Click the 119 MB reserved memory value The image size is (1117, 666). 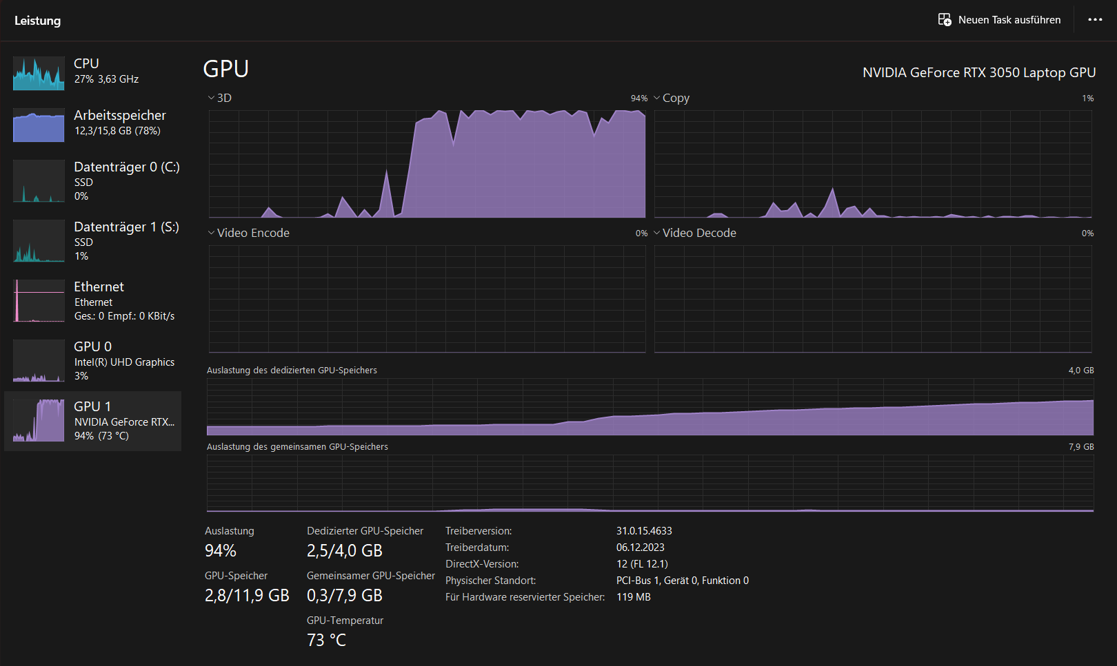634,597
